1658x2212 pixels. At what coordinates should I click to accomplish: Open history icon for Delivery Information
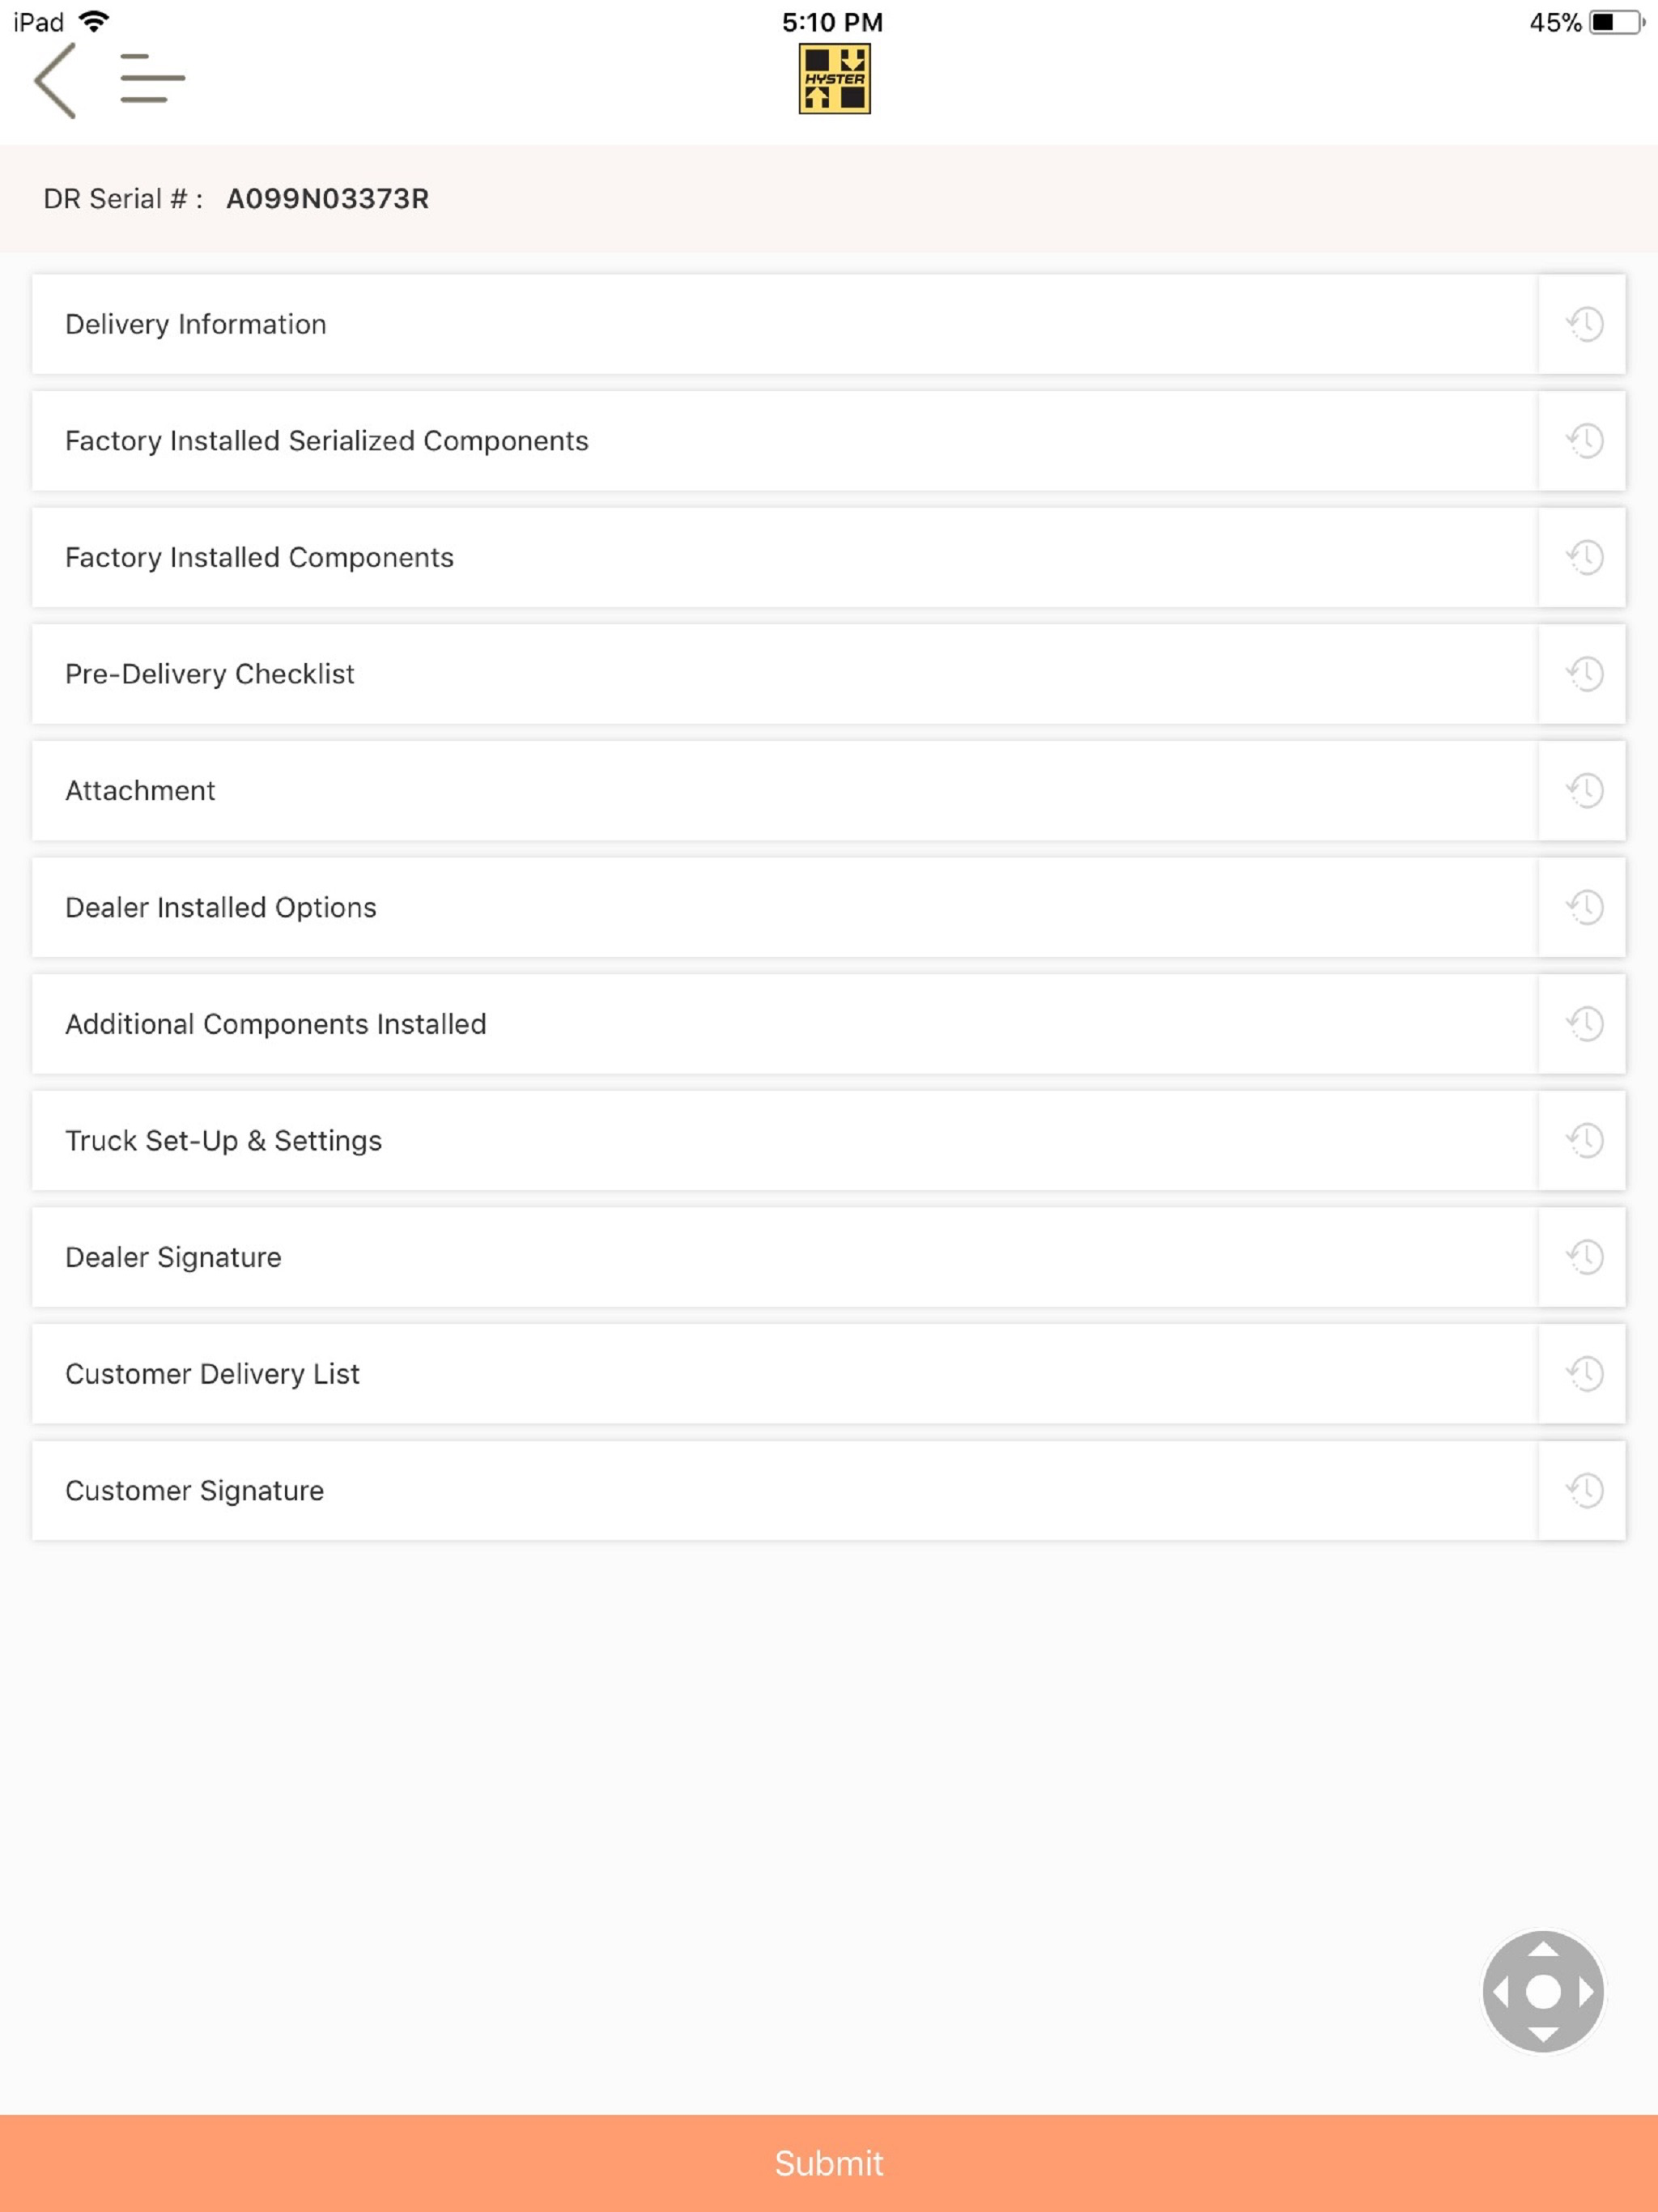[x=1583, y=324]
